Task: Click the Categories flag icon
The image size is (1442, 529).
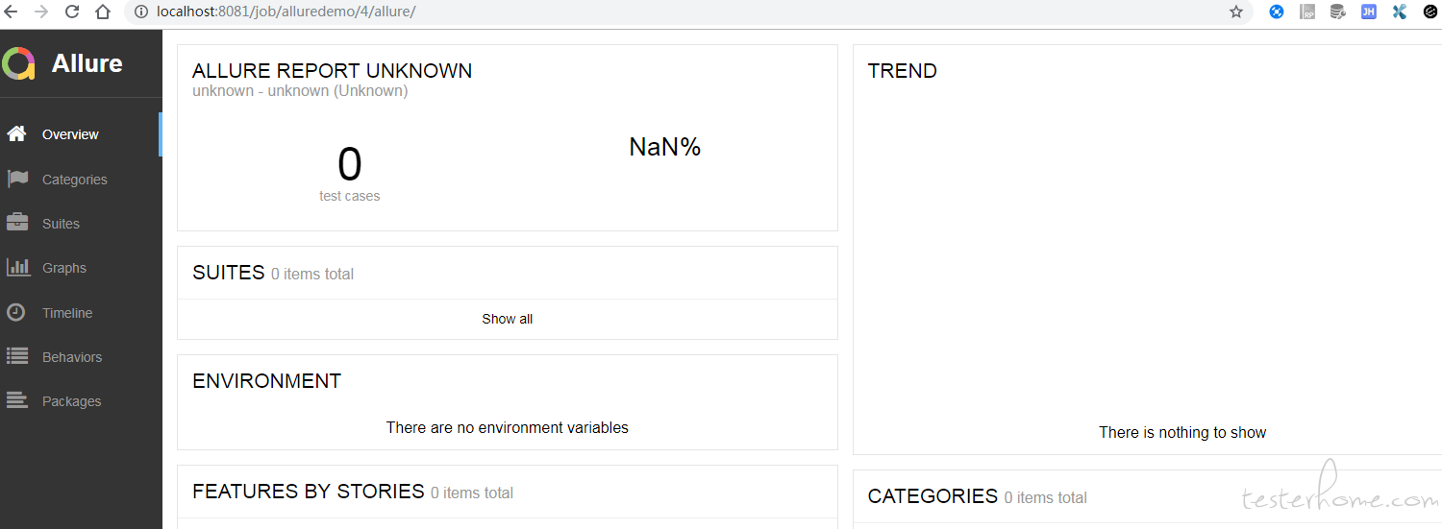Action: click(16, 179)
